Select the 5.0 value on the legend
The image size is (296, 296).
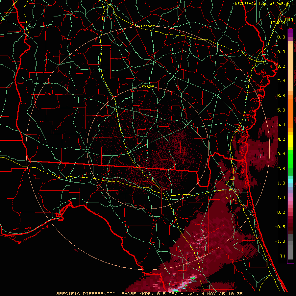281,125
